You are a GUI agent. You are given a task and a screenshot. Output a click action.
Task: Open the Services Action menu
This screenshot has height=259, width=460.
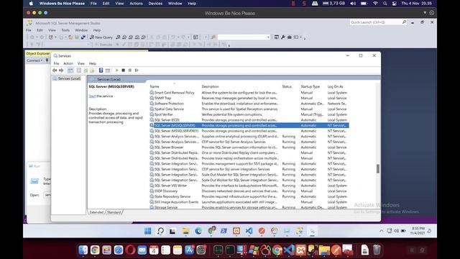click(x=68, y=63)
